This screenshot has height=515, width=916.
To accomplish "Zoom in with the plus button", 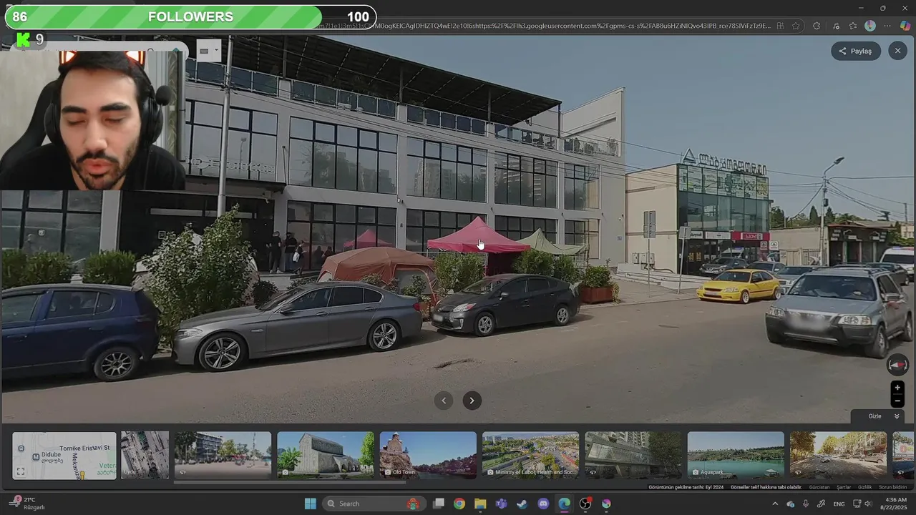I will 897,388.
